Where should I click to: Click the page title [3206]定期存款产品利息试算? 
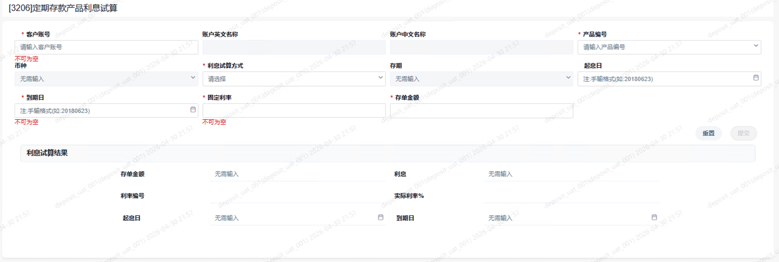coord(63,8)
